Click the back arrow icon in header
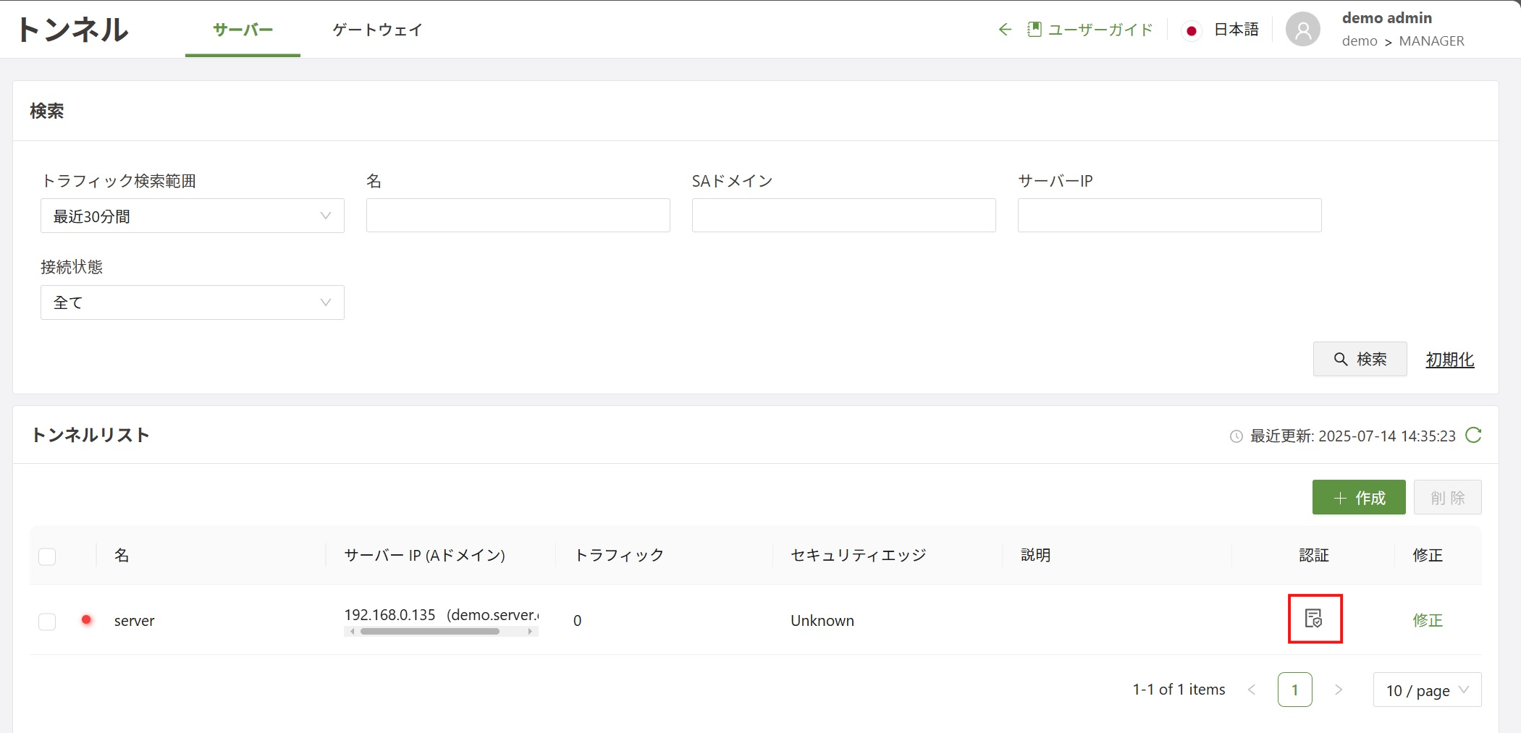Image resolution: width=1521 pixels, height=733 pixels. pyautogui.click(x=1004, y=30)
